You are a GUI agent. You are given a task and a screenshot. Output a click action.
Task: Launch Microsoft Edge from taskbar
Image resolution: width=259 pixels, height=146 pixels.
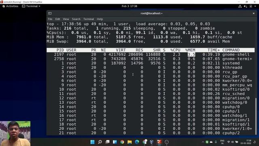pos(137,142)
